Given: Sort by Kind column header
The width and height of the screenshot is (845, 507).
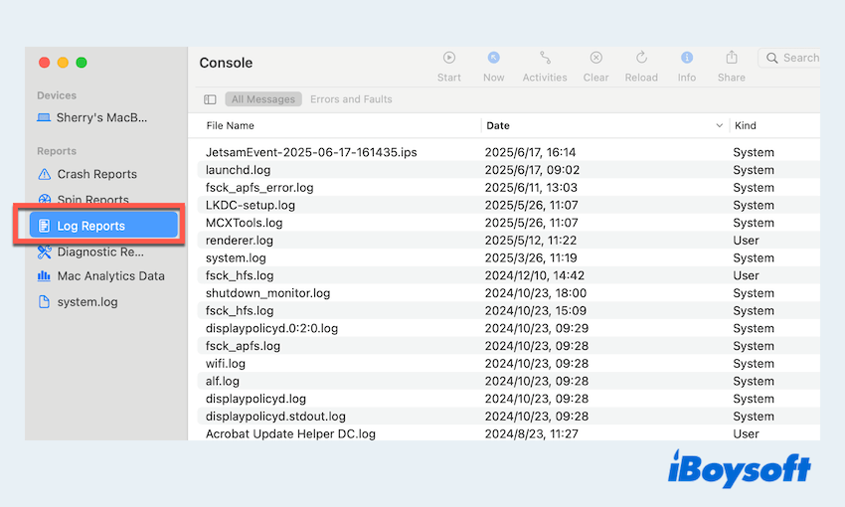Looking at the screenshot, I should (745, 126).
